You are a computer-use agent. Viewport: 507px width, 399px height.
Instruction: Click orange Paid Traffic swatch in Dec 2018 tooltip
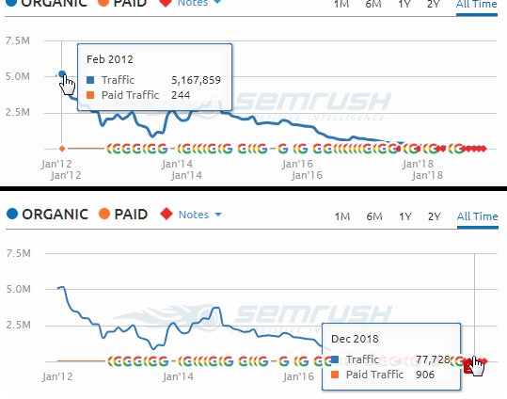coord(335,375)
